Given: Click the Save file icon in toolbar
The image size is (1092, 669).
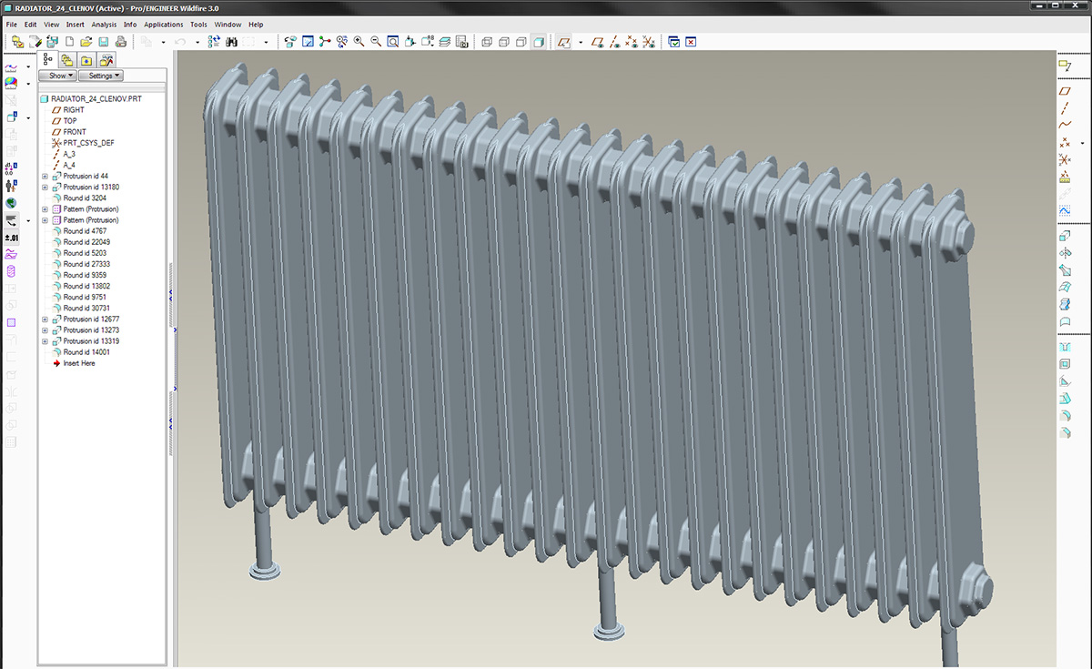Looking at the screenshot, I should coord(103,42).
